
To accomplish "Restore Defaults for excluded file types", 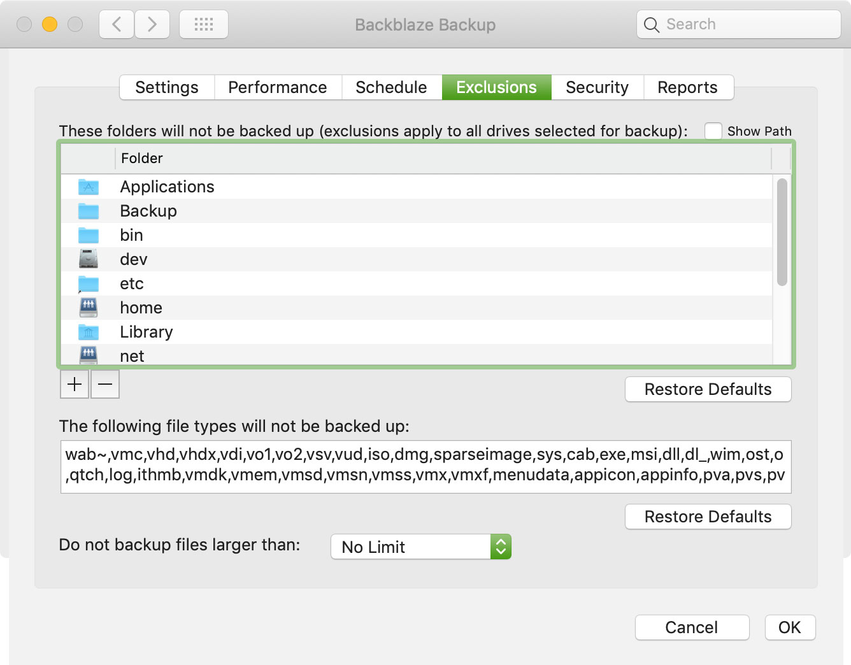I will pyautogui.click(x=708, y=517).
